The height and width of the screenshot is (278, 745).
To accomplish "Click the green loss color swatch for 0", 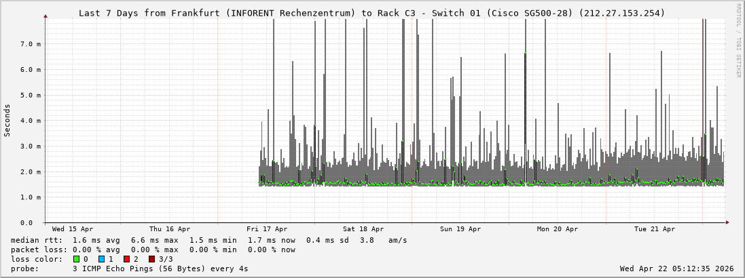I will 76,259.
